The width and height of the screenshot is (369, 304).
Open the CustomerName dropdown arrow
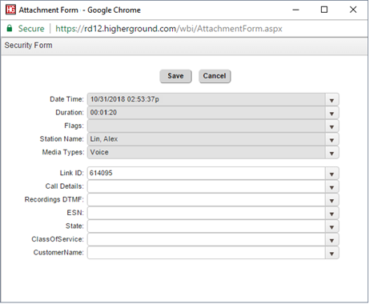tap(332, 253)
